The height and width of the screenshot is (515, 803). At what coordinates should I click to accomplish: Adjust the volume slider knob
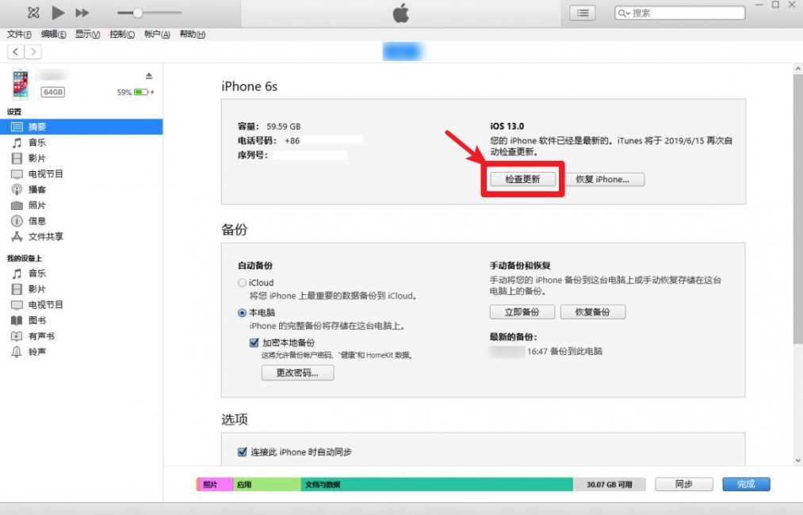tap(137, 13)
